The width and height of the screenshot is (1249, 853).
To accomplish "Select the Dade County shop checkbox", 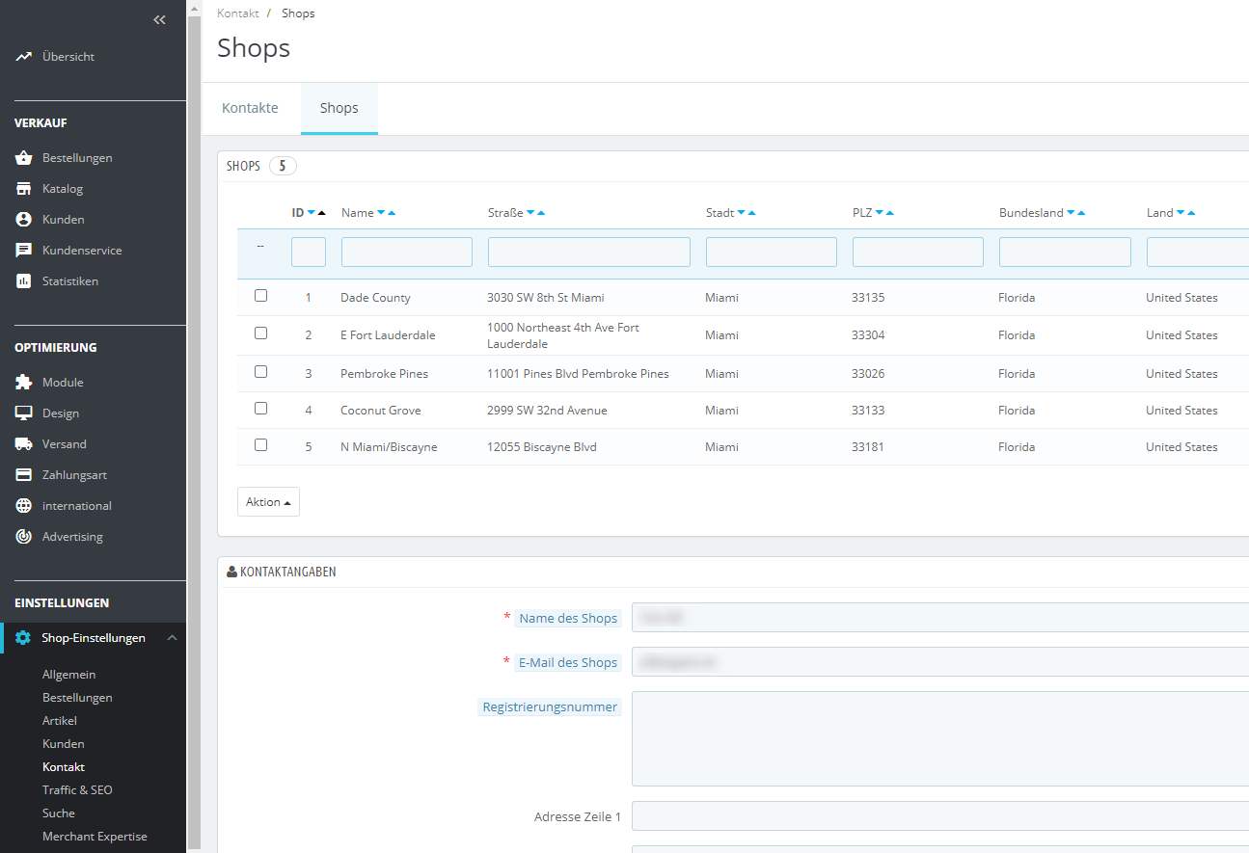I will [x=260, y=296].
